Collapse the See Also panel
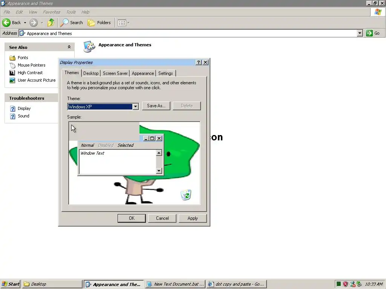Image resolution: width=386 pixels, height=289 pixels. [x=69, y=47]
